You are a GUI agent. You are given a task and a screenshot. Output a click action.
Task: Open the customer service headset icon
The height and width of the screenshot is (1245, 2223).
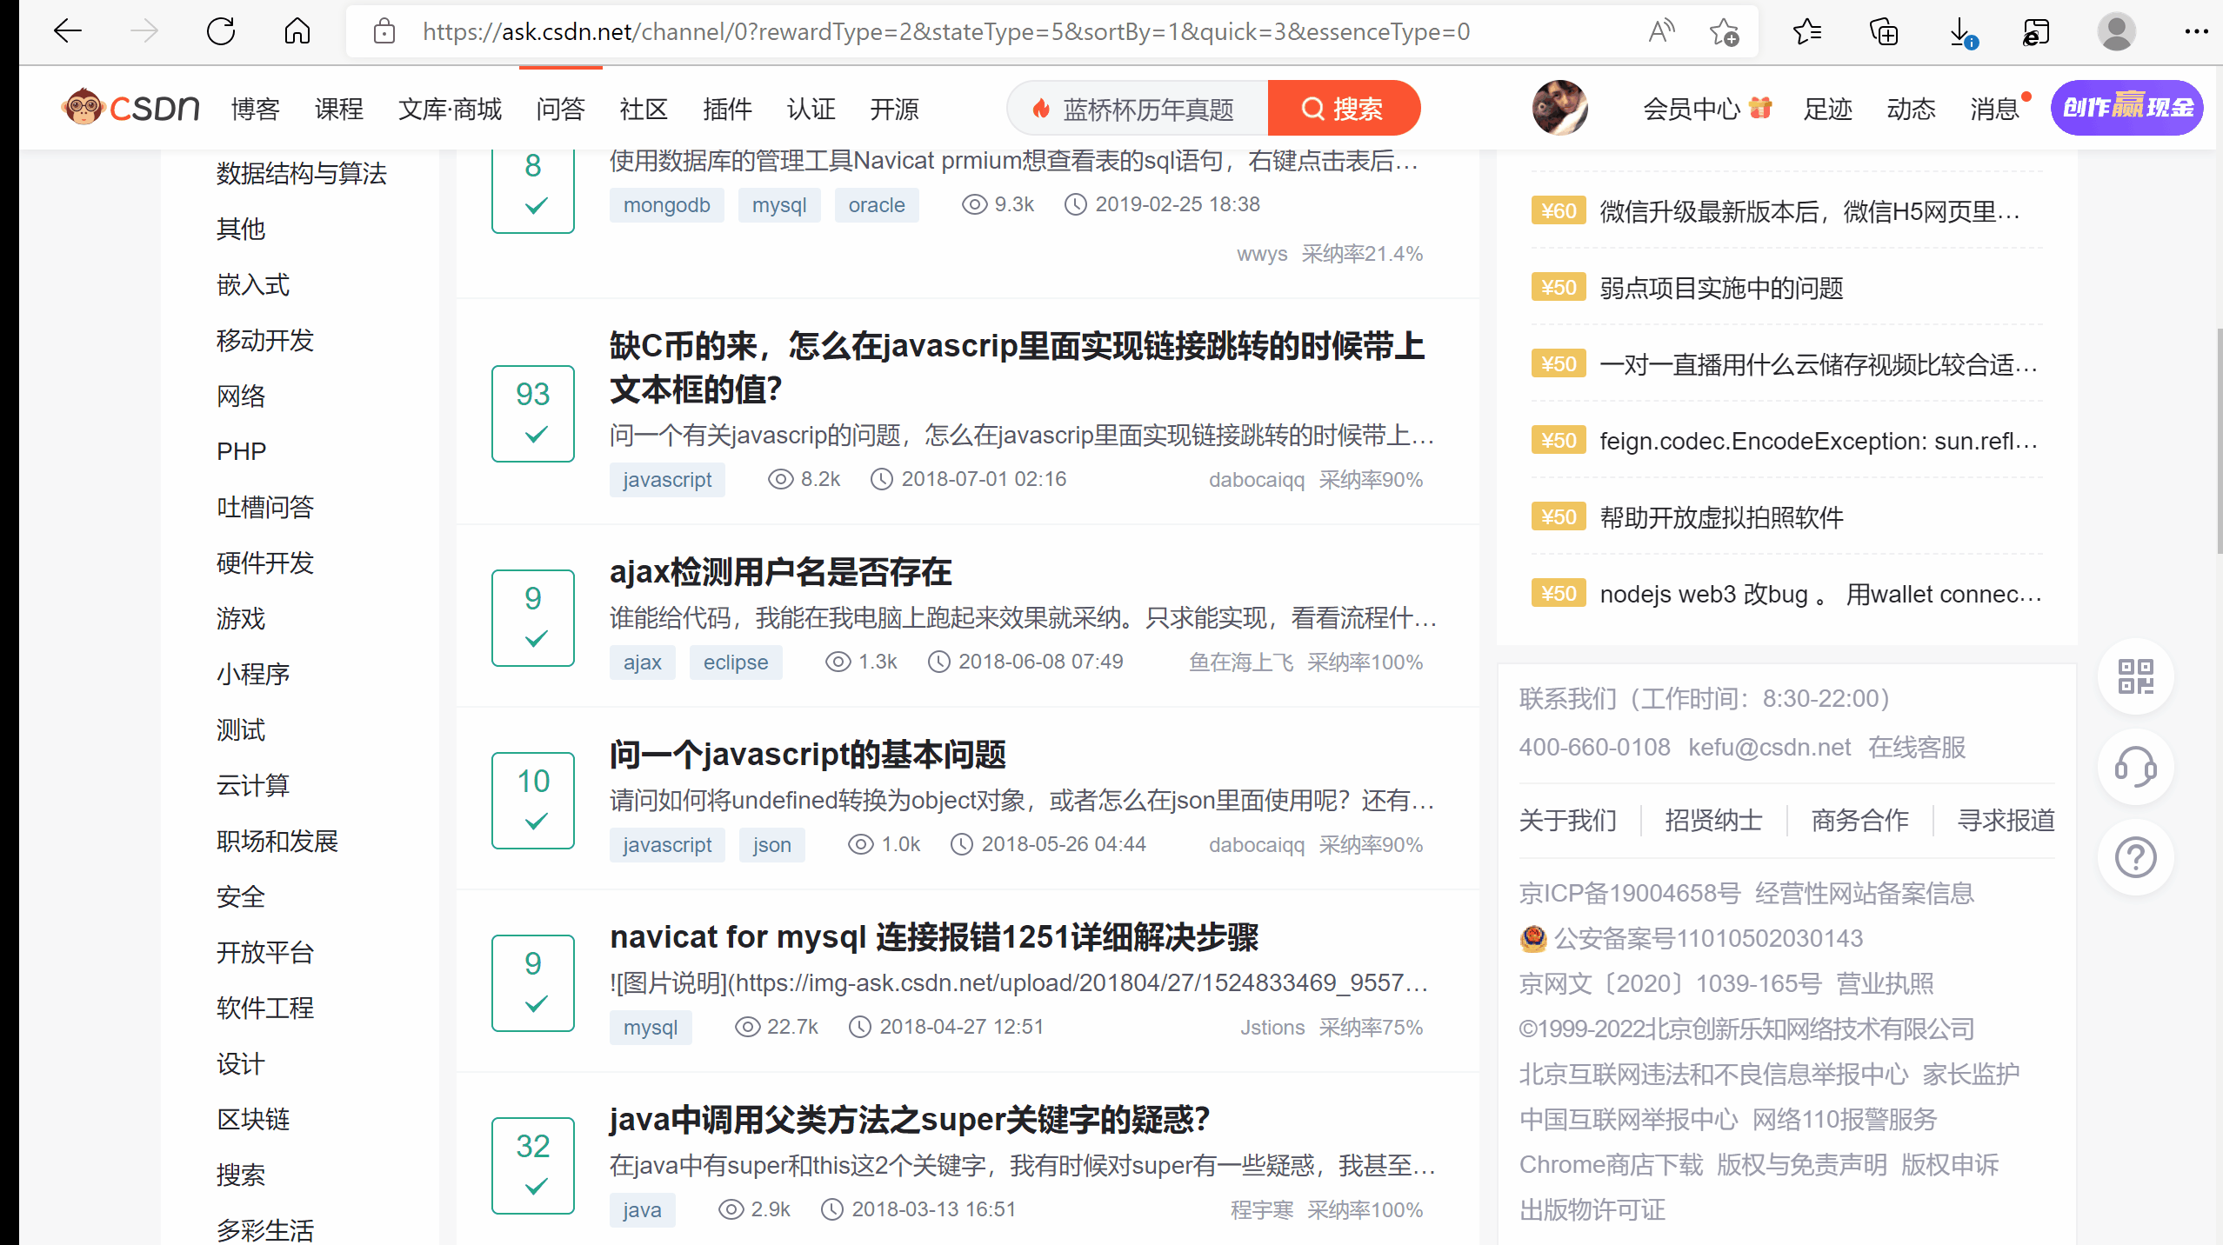pos(2135,767)
